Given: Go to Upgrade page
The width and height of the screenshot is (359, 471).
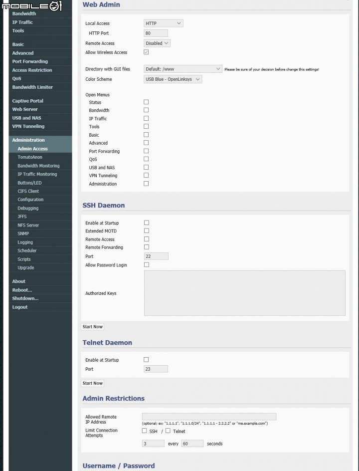Looking at the screenshot, I should point(40,267).
